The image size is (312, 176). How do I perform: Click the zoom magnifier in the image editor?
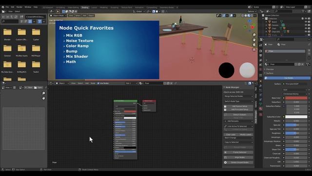[x=43, y=93]
